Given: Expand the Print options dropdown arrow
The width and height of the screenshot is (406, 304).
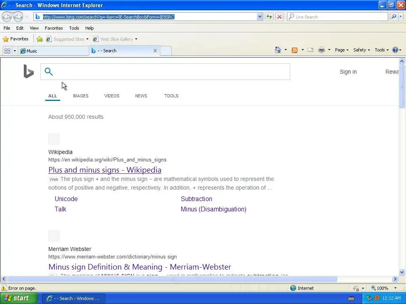Looking at the screenshot, I should pos(329,50).
